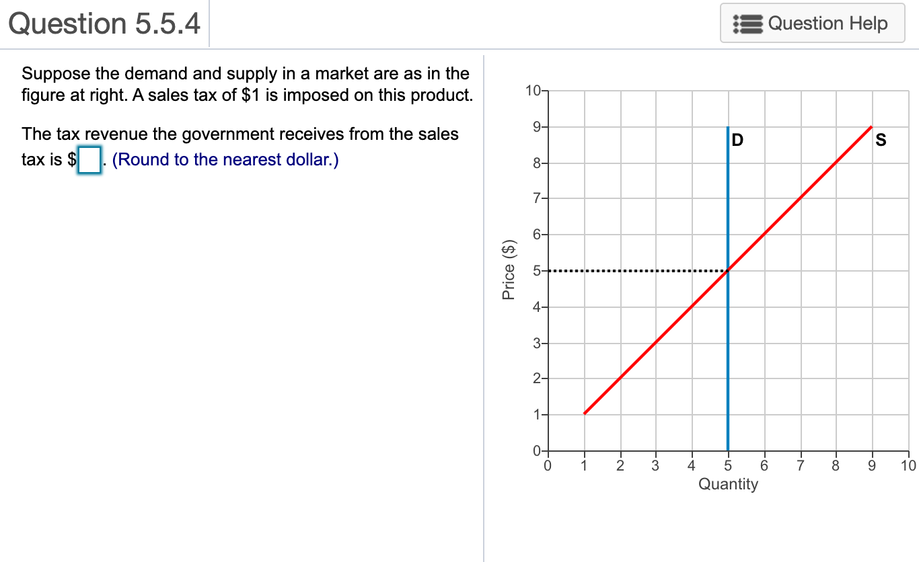Click the D label on the graph

pyautogui.click(x=737, y=140)
